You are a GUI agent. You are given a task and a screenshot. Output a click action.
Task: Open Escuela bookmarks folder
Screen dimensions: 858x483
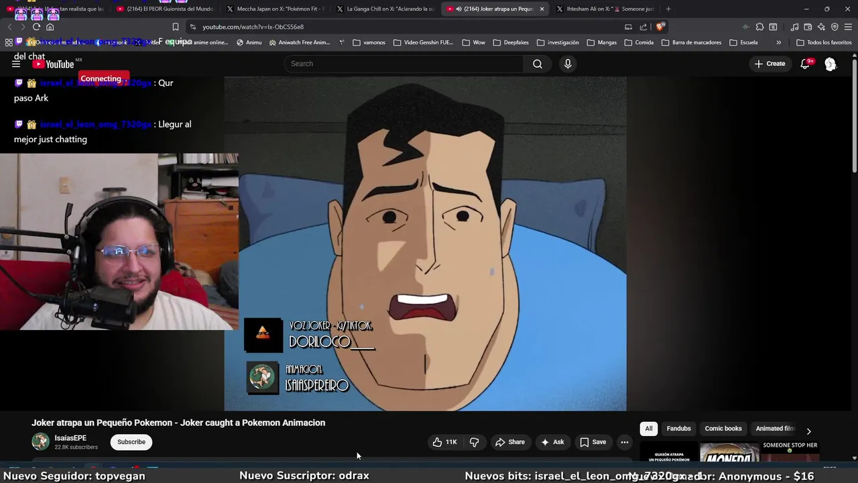pyautogui.click(x=743, y=42)
